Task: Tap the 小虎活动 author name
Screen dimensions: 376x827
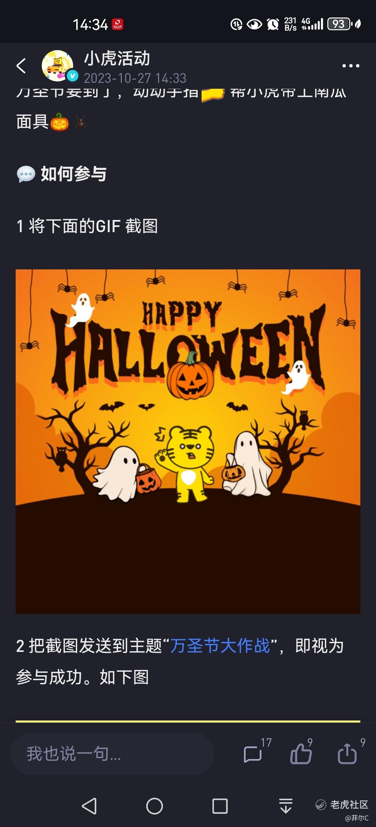Action: [117, 58]
